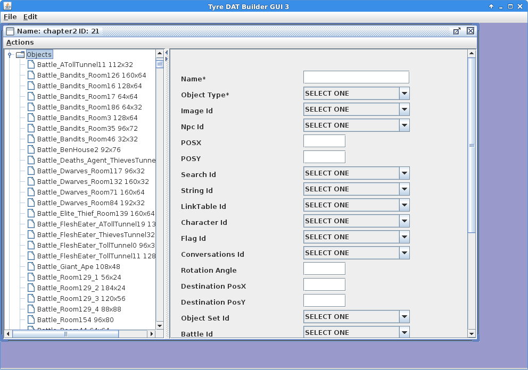Click tree horizontal scroll-right arrow

pyautogui.click(x=152, y=334)
